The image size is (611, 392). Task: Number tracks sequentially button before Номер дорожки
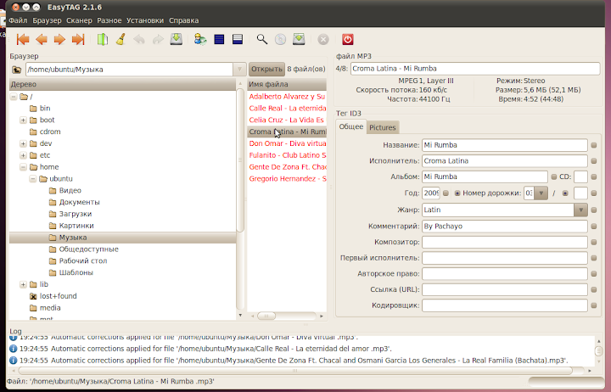tap(457, 193)
